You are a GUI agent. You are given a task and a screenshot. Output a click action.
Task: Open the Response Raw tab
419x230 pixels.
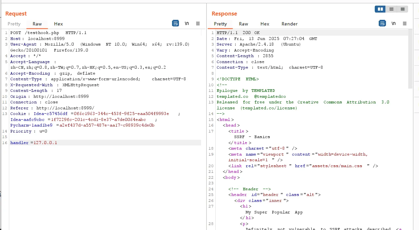point(244,24)
